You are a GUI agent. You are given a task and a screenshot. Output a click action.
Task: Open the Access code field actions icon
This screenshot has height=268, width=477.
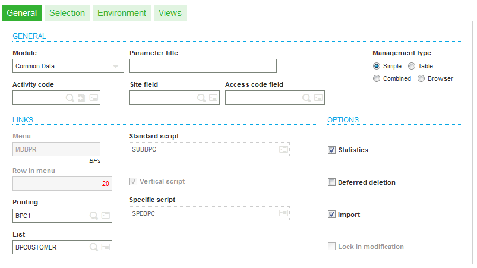pyautogui.click(x=318, y=98)
